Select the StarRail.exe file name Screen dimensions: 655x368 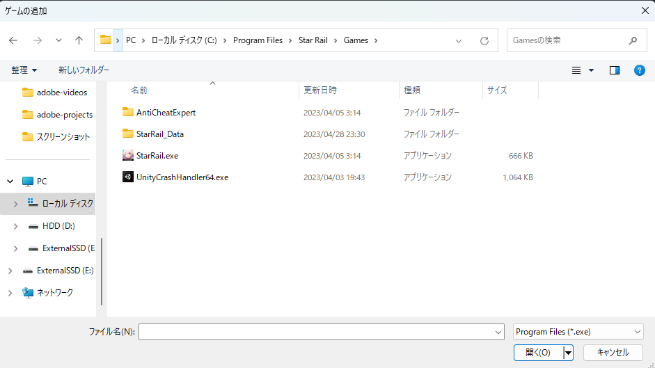click(157, 156)
